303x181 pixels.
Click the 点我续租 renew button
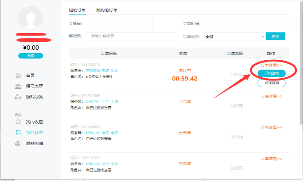(272, 83)
